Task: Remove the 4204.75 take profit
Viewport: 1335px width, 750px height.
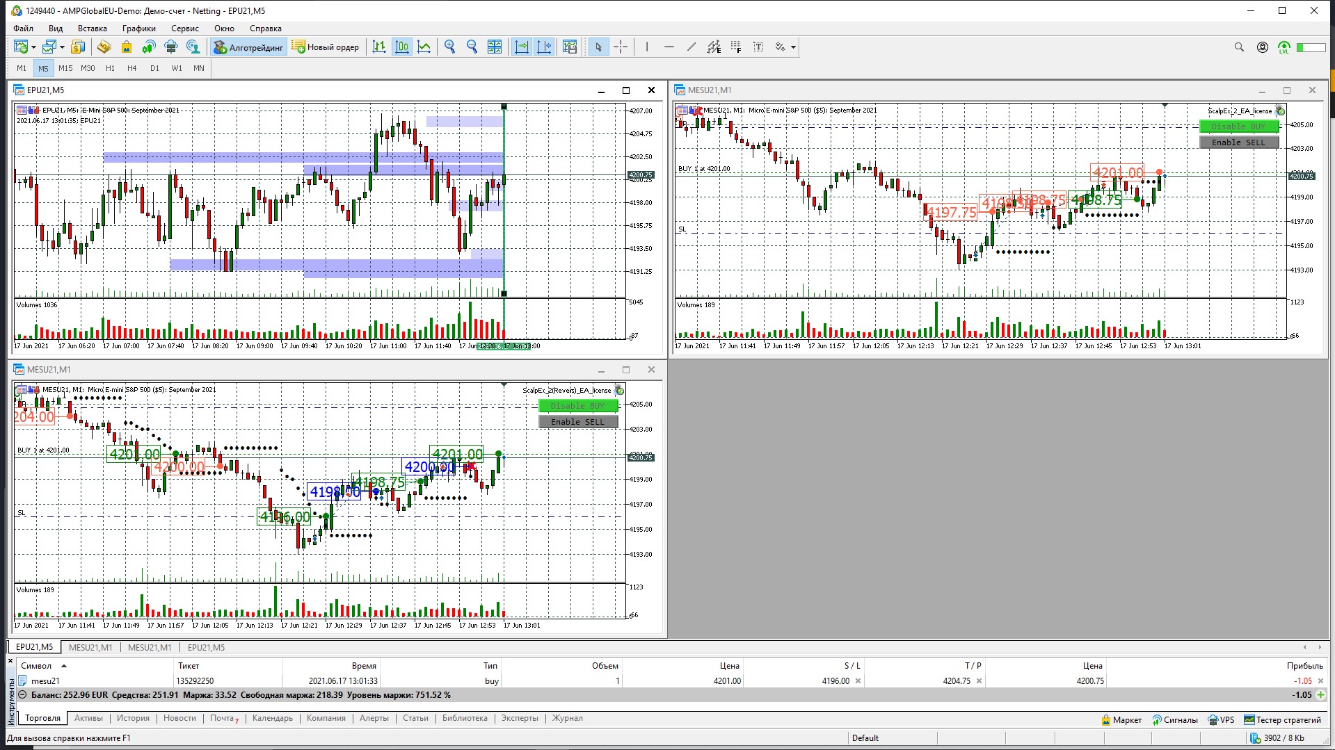Action: coord(979,681)
